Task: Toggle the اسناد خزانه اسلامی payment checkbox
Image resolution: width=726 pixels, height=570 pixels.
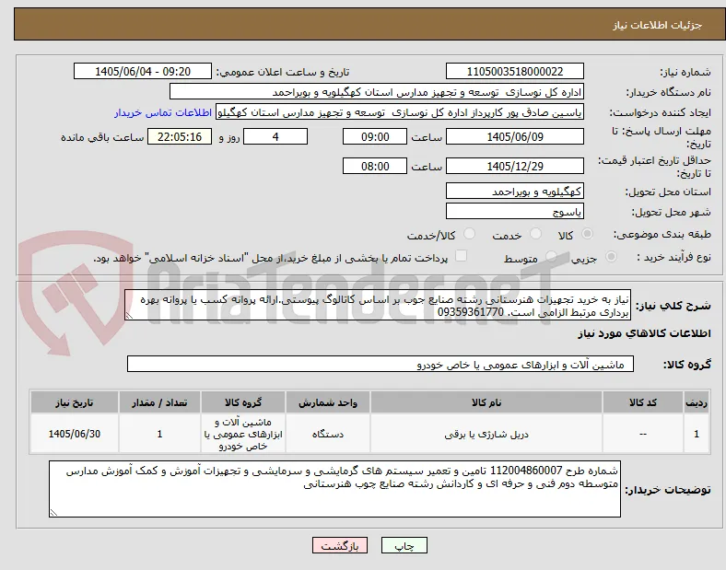Action: tap(462, 256)
